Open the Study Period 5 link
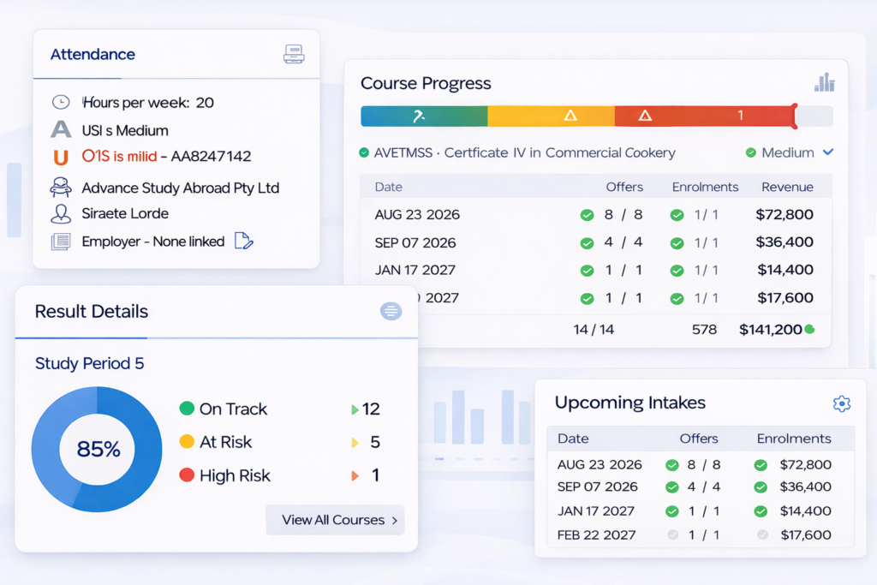 (89, 364)
